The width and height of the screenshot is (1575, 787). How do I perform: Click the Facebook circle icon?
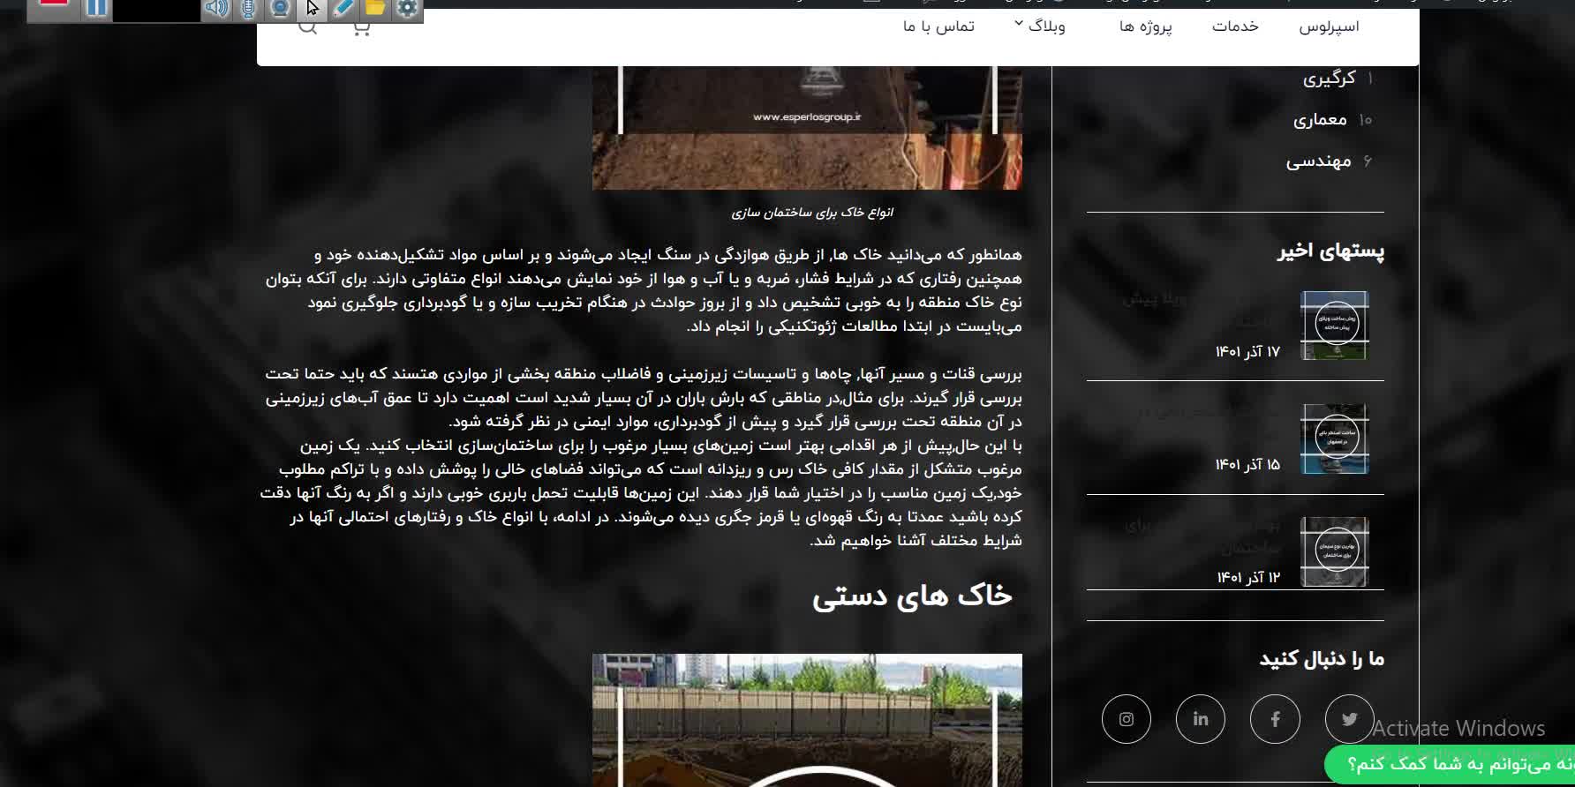pyautogui.click(x=1275, y=719)
